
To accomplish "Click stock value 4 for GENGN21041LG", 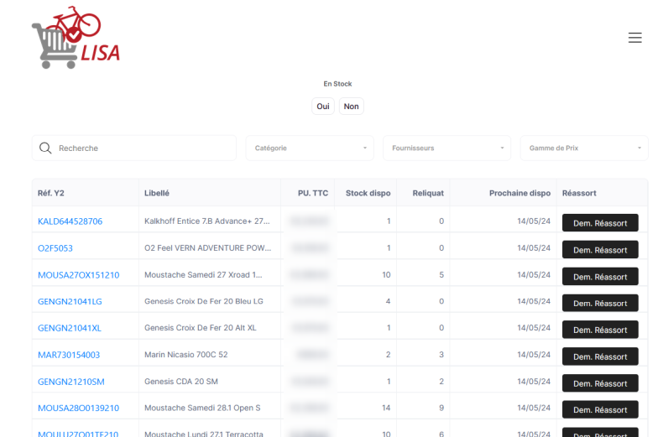I will tap(388, 301).
